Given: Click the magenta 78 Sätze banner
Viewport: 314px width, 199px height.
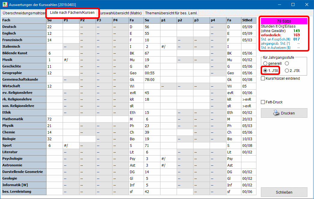Looking at the screenshot, I should click(x=284, y=21).
